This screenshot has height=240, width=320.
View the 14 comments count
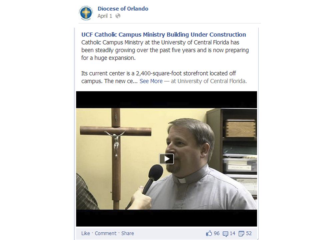pyautogui.click(x=232, y=233)
